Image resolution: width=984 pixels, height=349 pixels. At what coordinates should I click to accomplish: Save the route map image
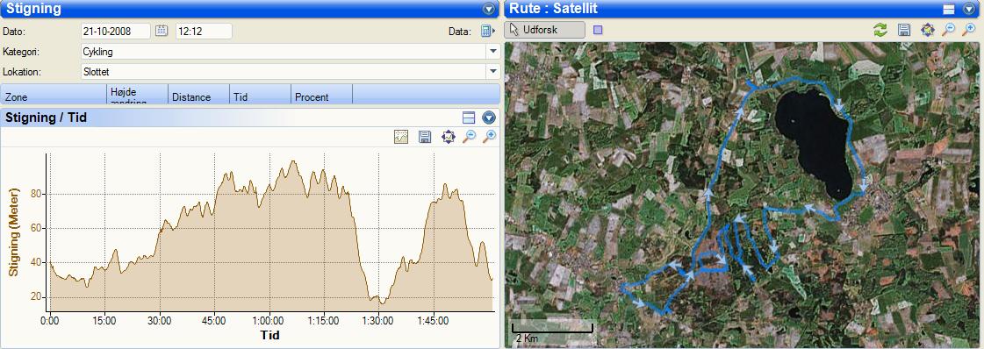click(x=904, y=30)
